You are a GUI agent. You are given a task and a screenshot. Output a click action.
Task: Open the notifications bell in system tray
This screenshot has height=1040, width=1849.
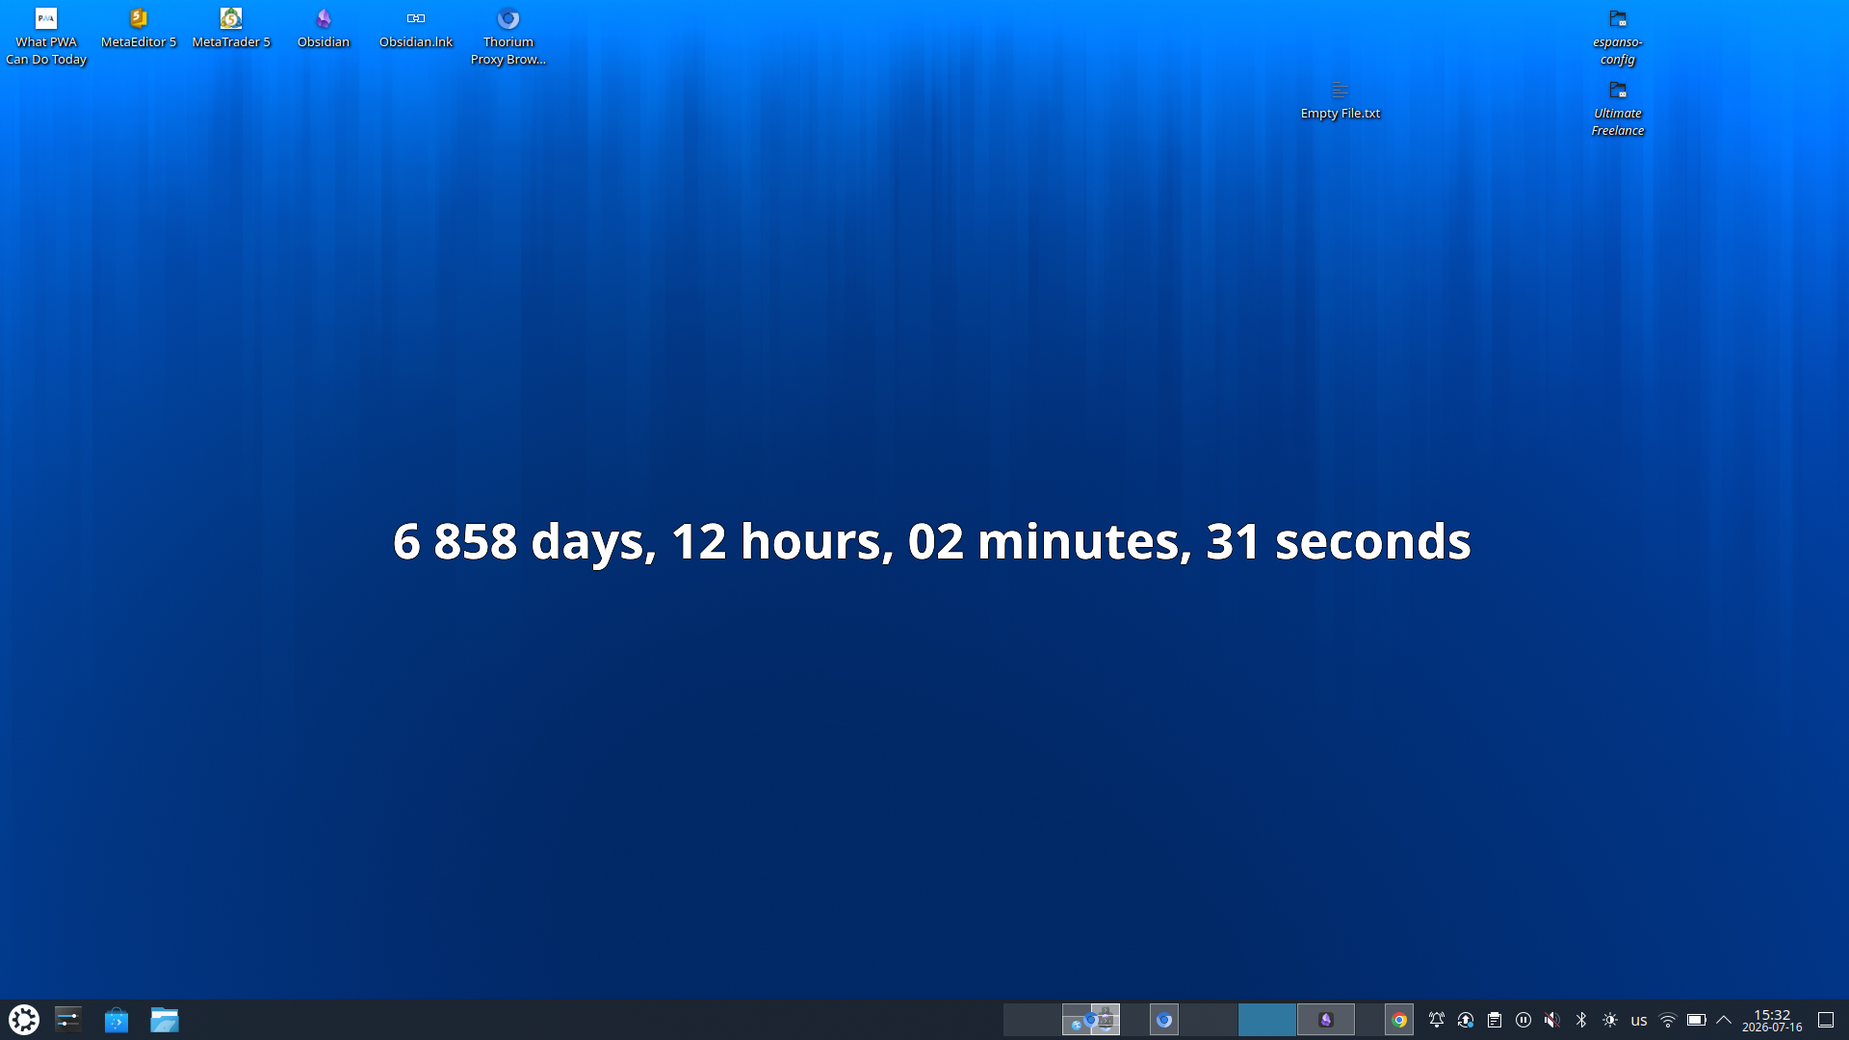click(x=1437, y=1020)
